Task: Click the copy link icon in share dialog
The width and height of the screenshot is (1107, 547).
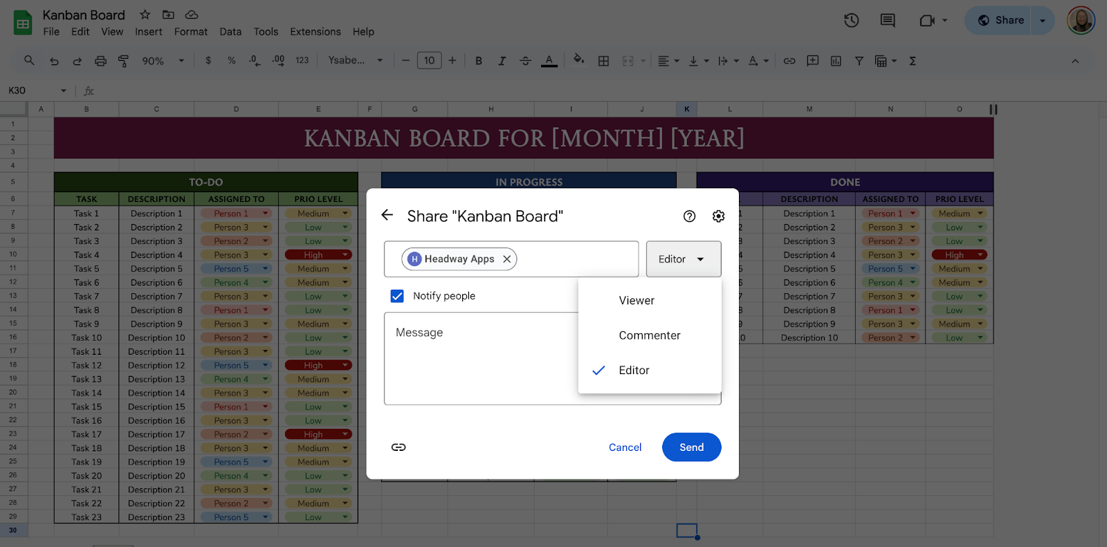Action: tap(399, 447)
